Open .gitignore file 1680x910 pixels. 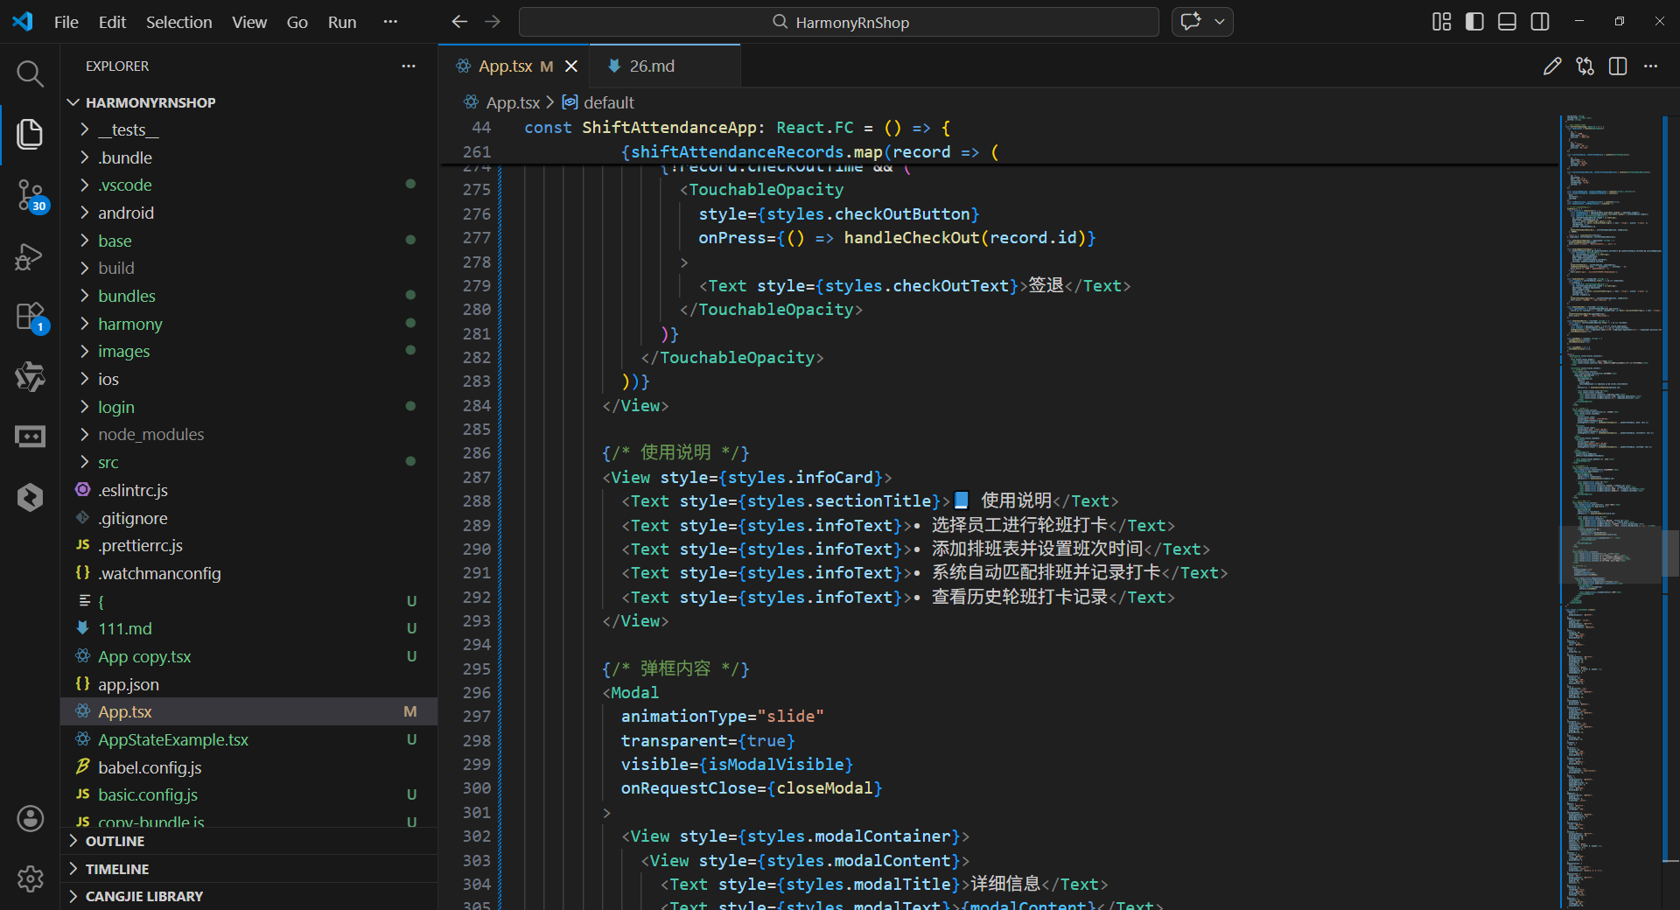248,518
